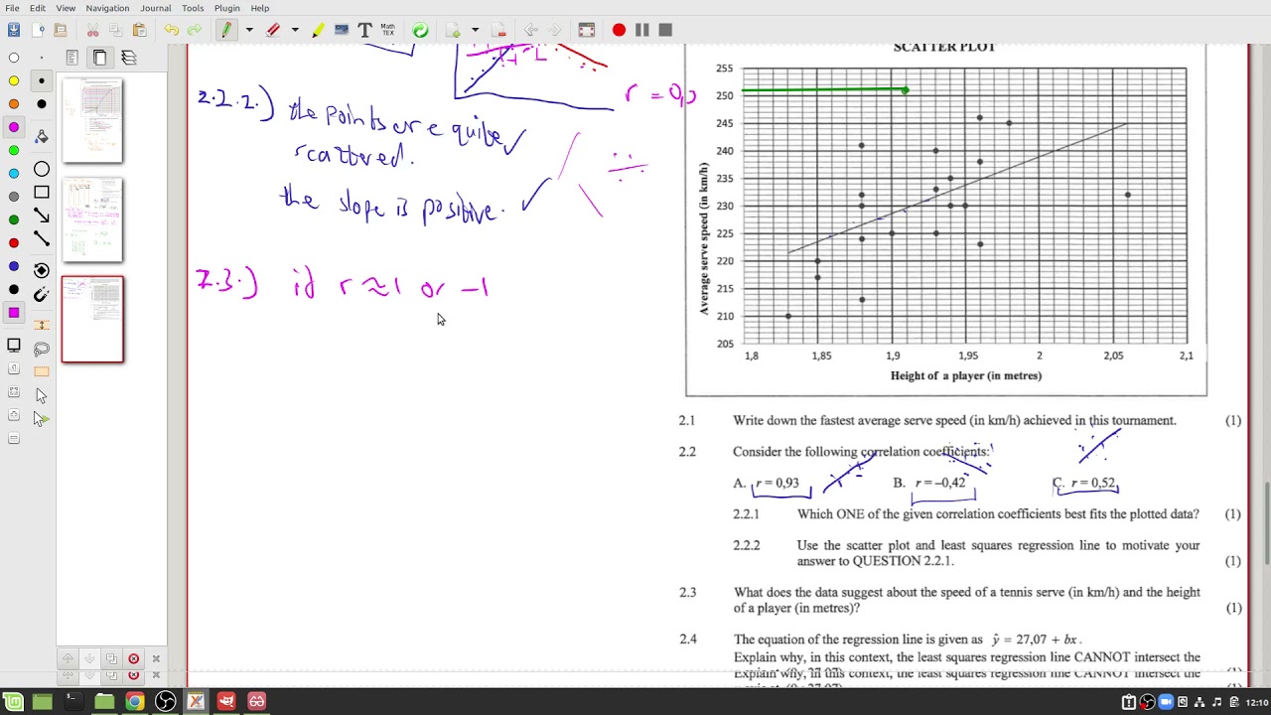Click the Paste clipboard icon
The height and width of the screenshot is (715, 1271).
139,30
